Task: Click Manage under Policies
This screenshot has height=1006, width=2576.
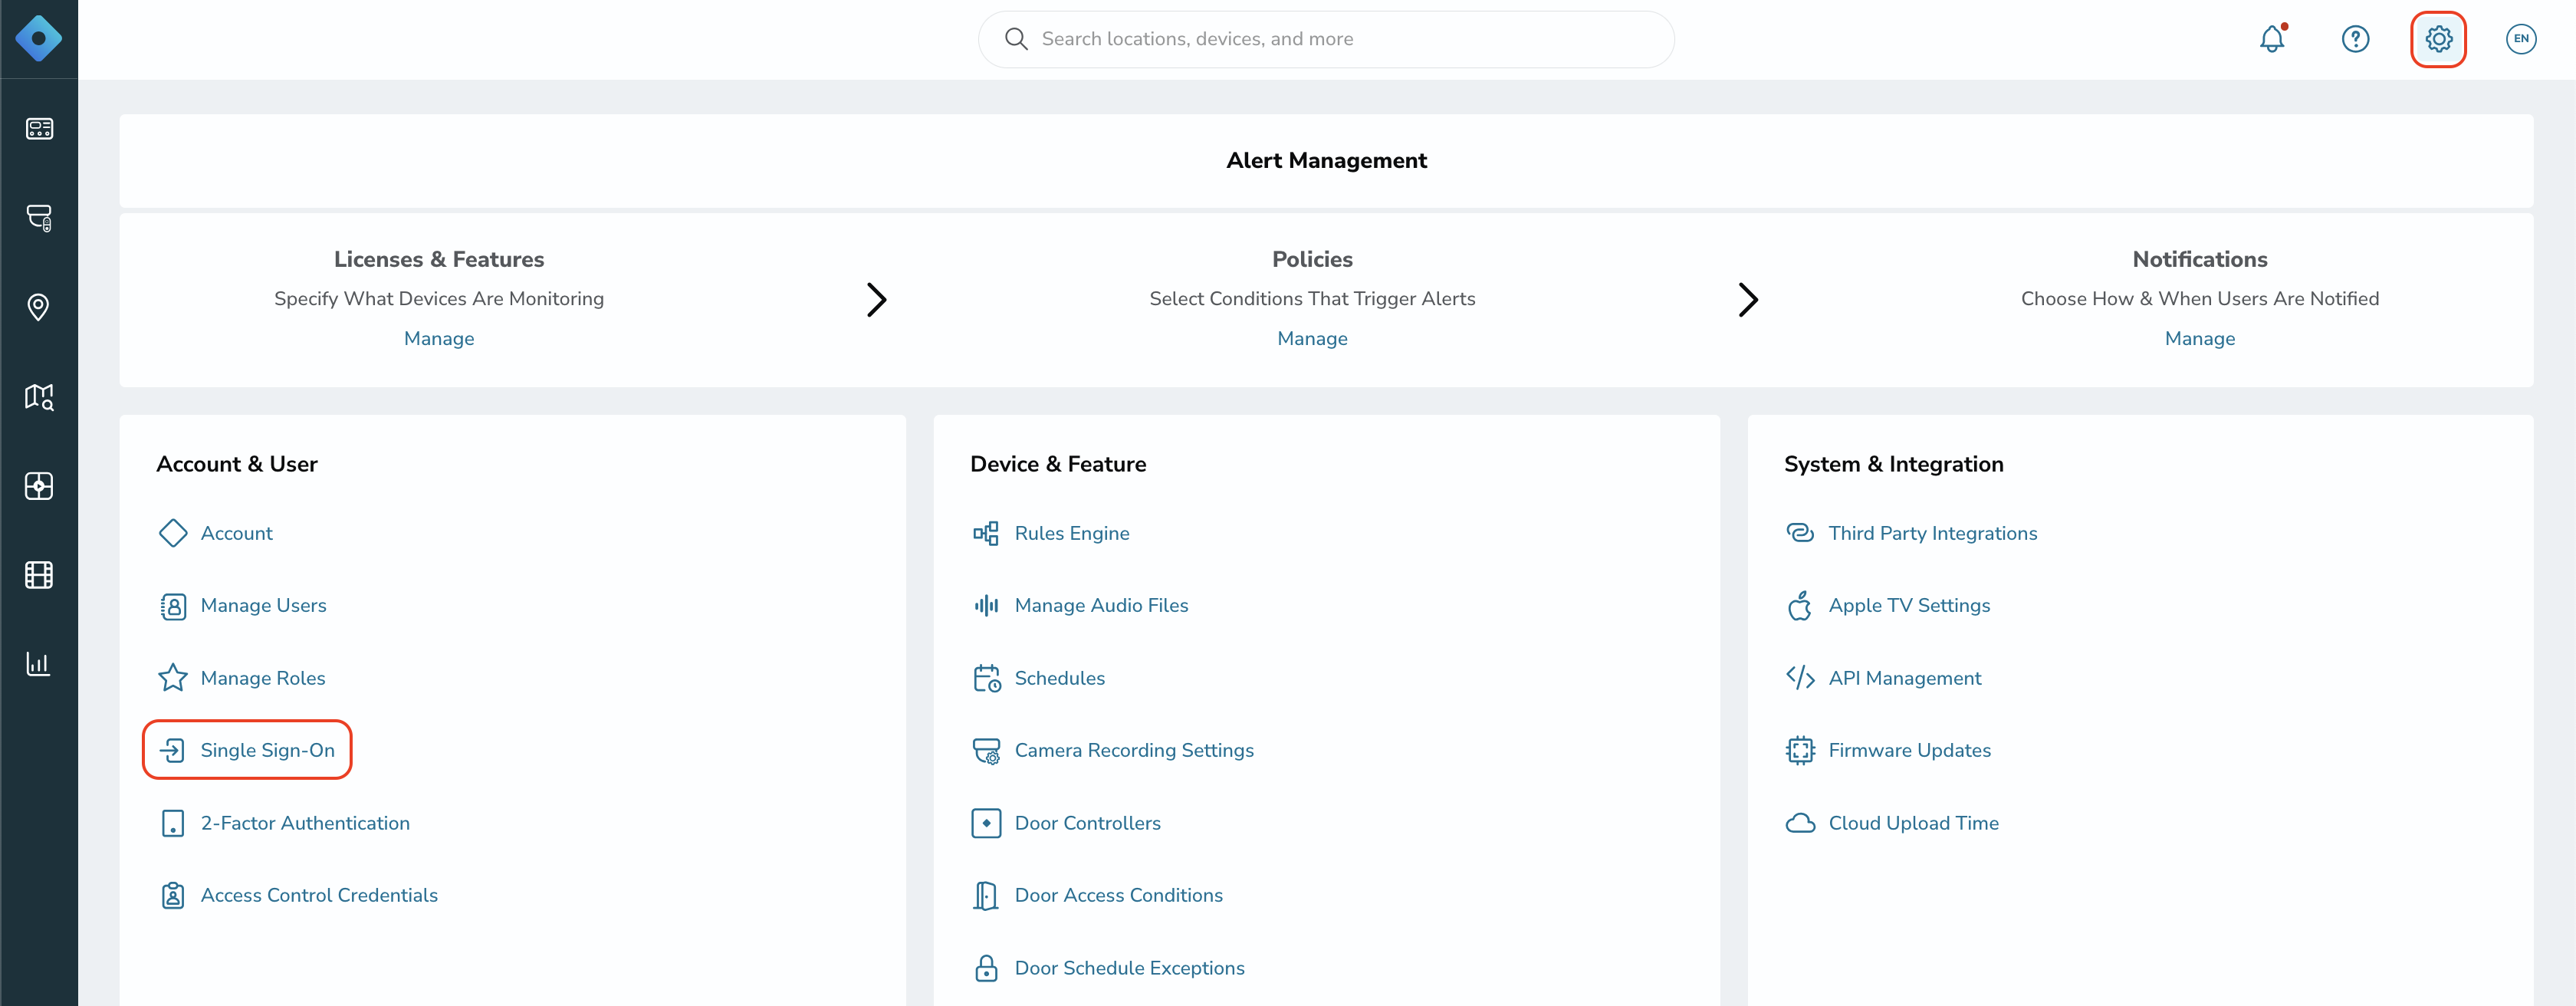Action: click(1312, 339)
